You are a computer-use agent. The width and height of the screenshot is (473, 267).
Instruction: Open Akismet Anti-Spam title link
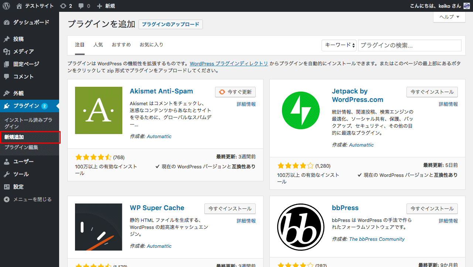click(x=161, y=91)
